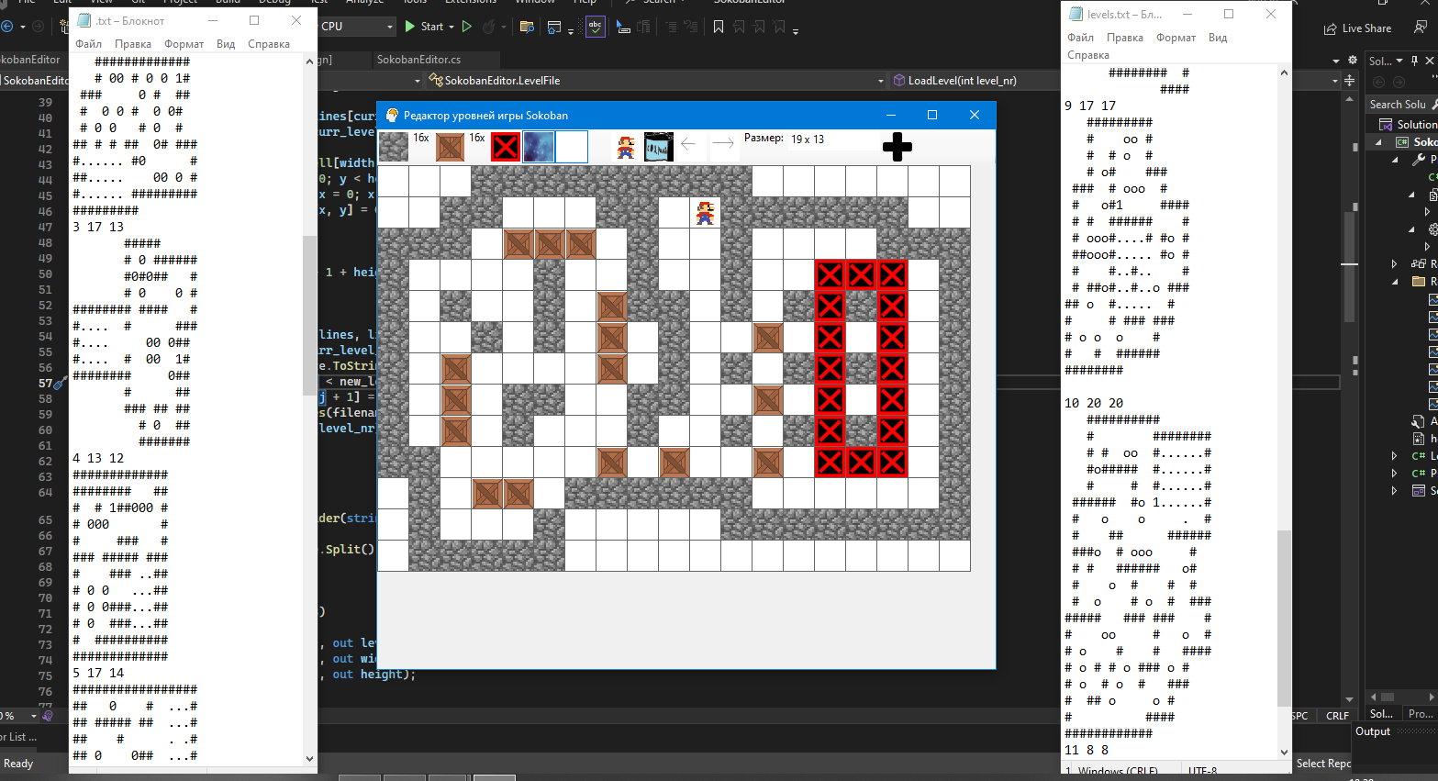The height and width of the screenshot is (781, 1438).
Task: Click the split editor icon above scrollbar
Action: click(x=1350, y=81)
